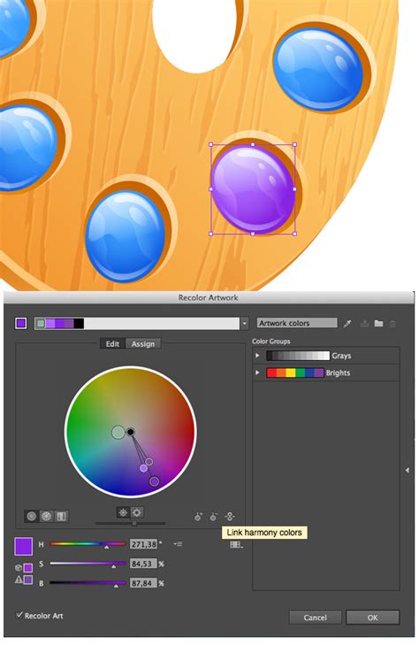Click the out-of-web-color cube icon
This screenshot has width=419, height=645.
pos(19,568)
